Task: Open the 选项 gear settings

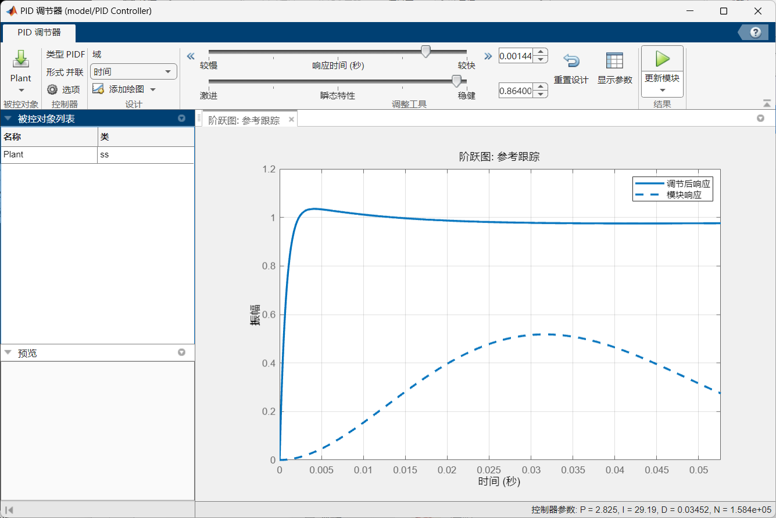Action: 53,89
